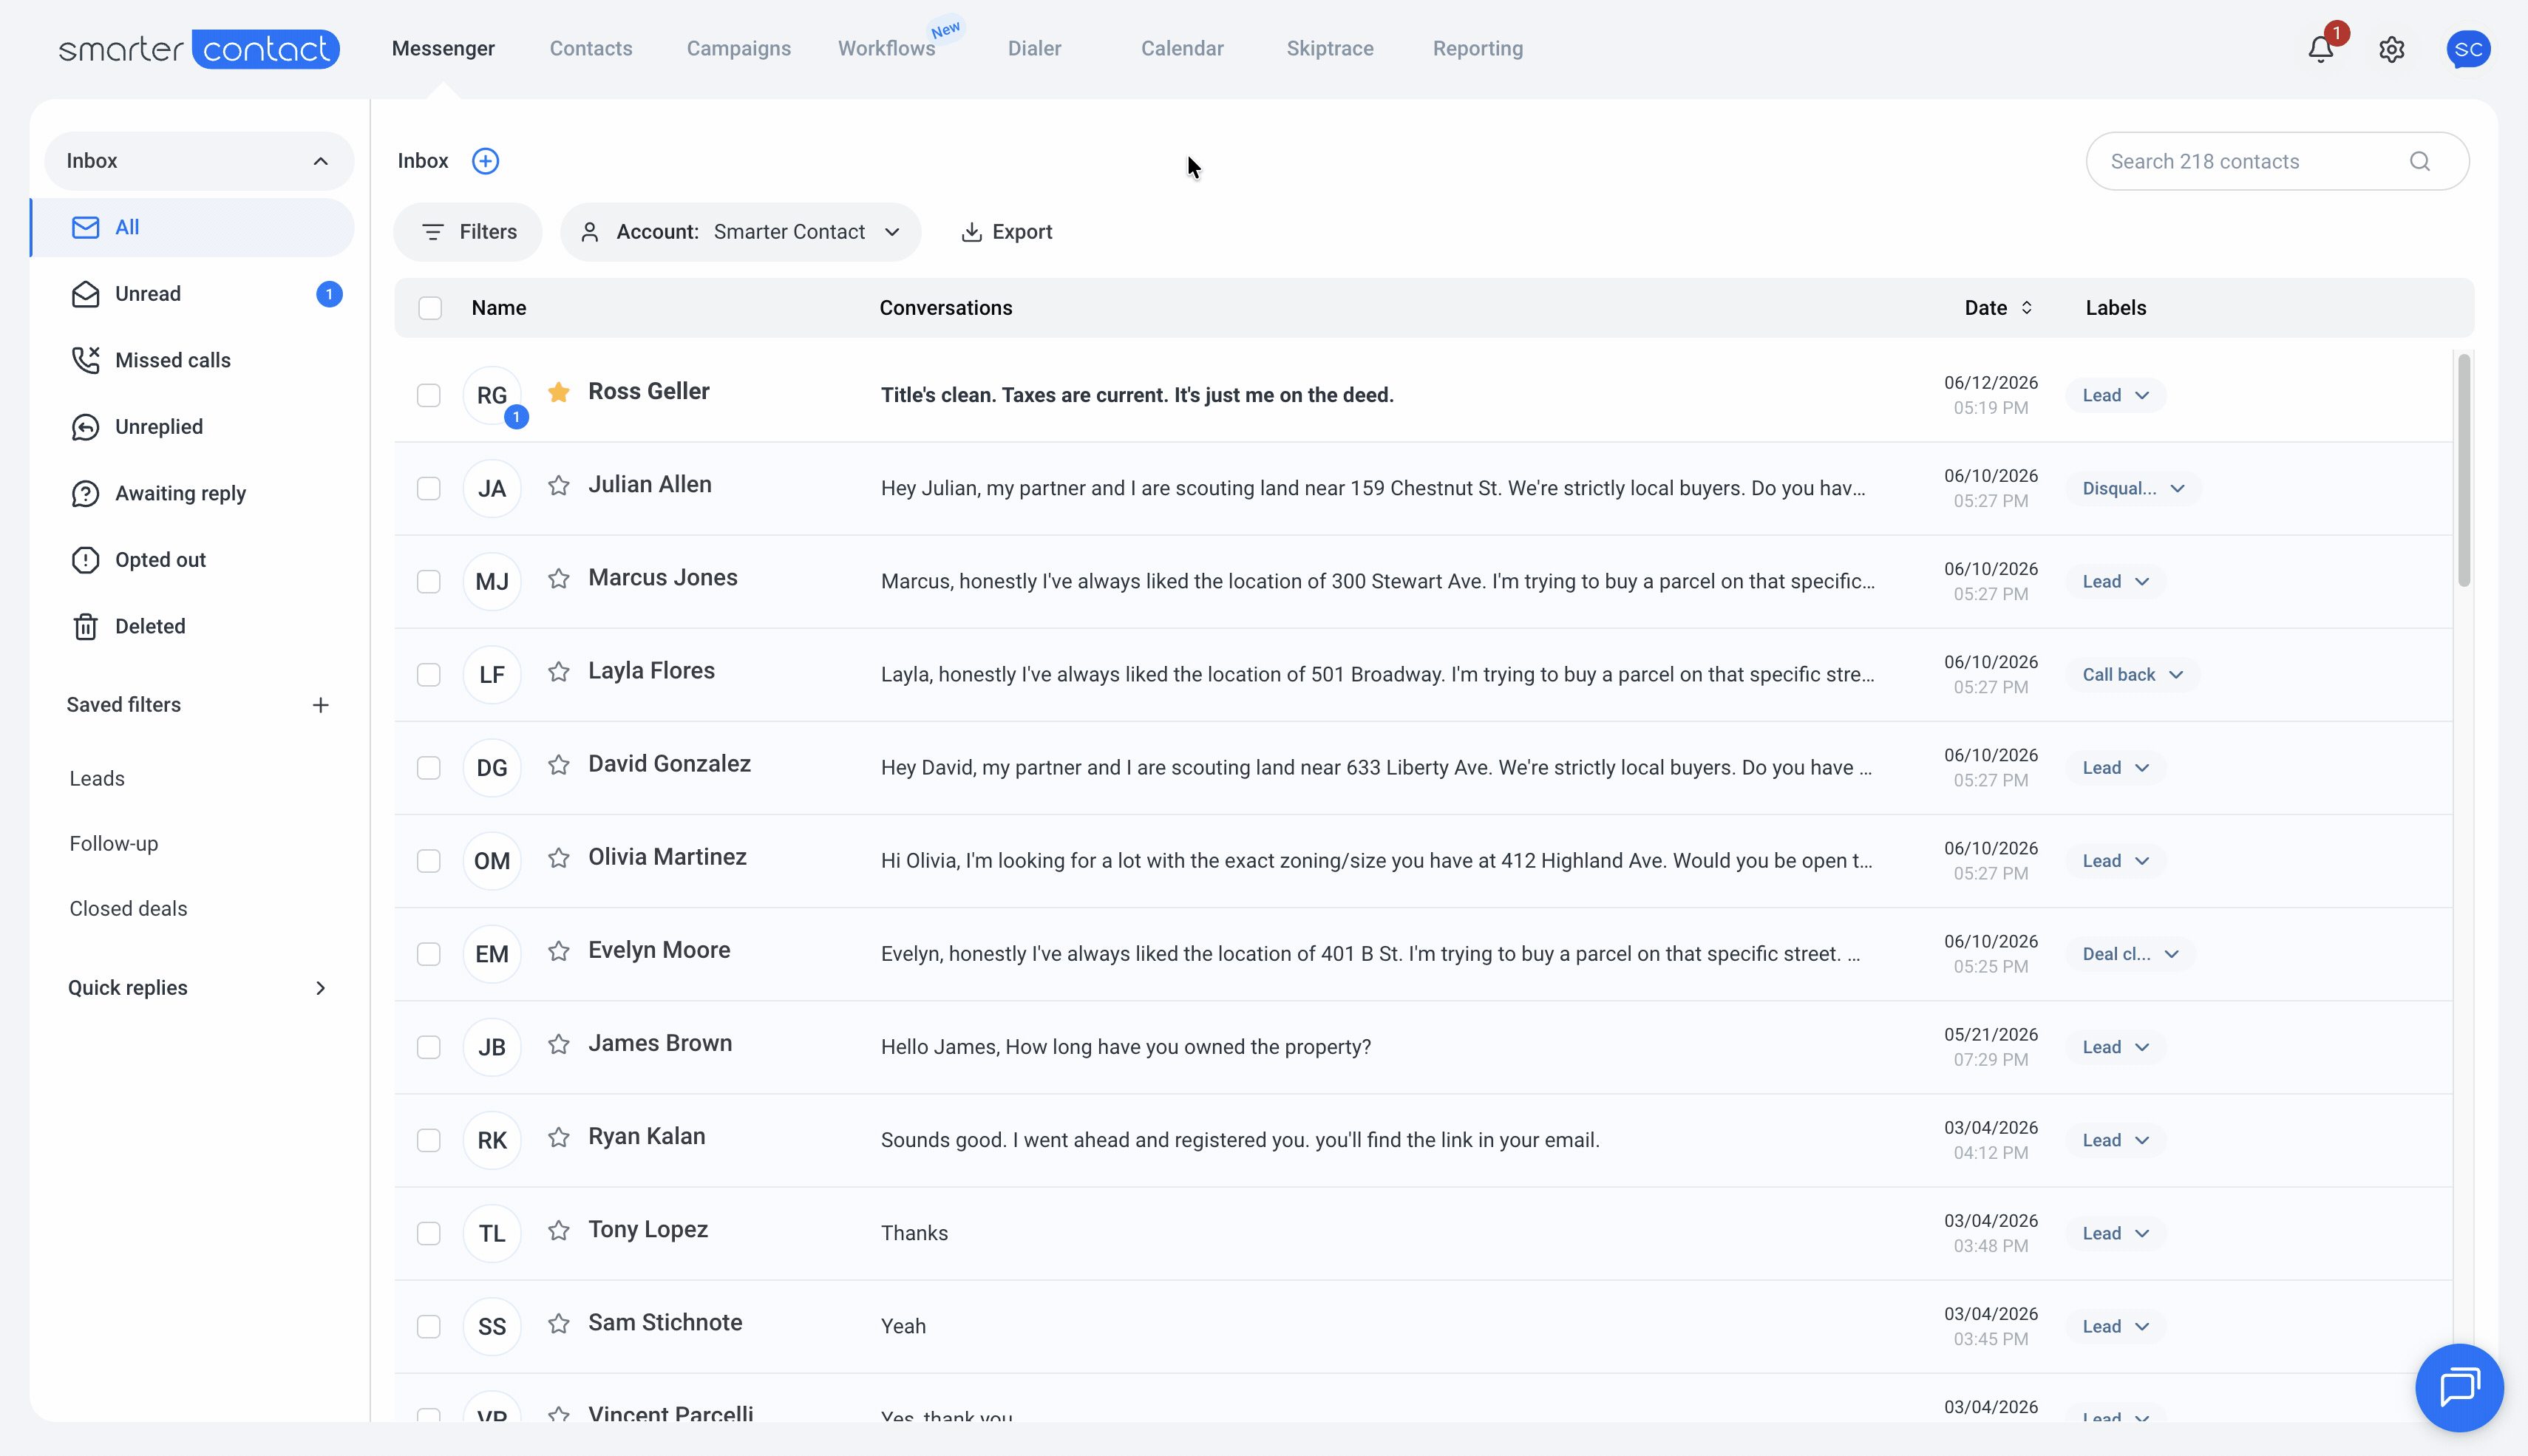Screen dimensions: 2528x1456
Task: Unstar the Ross Geller conversation
Action: coord(559,392)
